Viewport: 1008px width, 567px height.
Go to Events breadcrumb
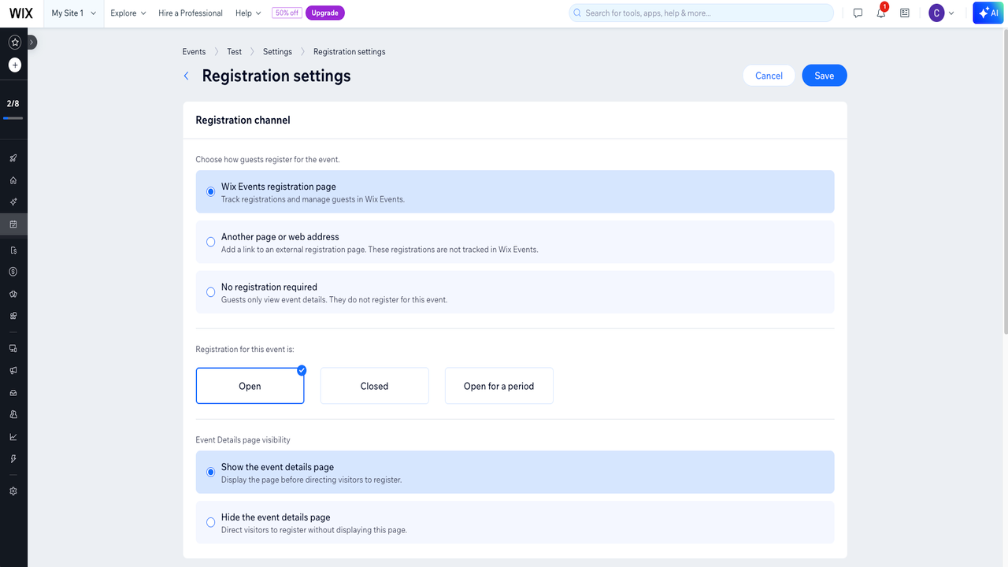tap(194, 52)
